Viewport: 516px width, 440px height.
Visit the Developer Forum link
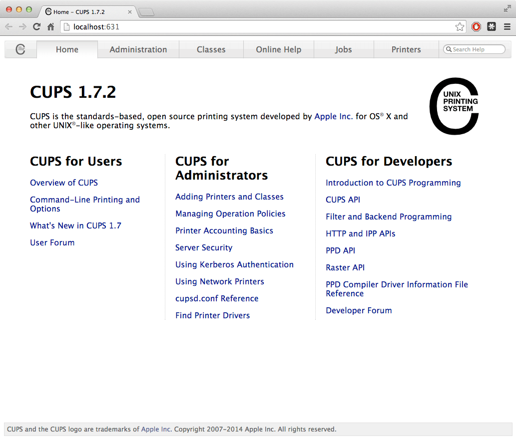359,310
